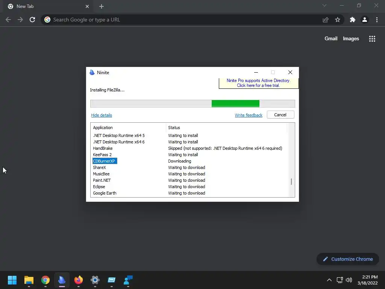Launch Firefox from the taskbar
The width and height of the screenshot is (385, 289).
(x=79, y=280)
